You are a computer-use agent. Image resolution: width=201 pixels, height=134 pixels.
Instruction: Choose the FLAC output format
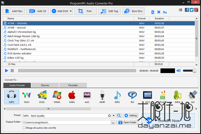[163, 97]
